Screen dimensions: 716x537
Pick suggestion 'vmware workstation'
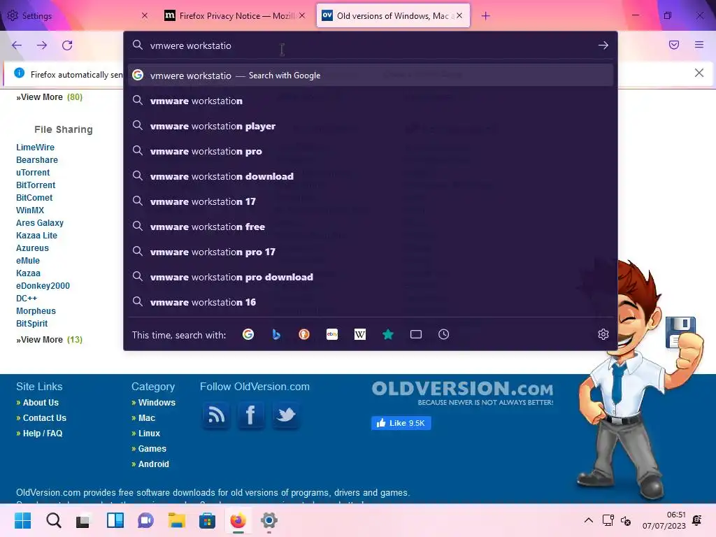coord(371,101)
